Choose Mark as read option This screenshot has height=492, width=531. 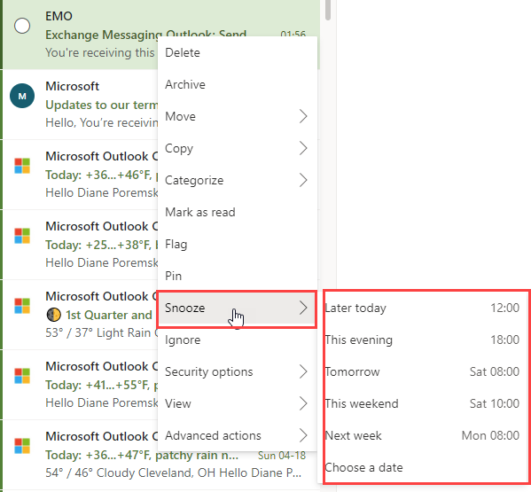[x=238, y=212]
